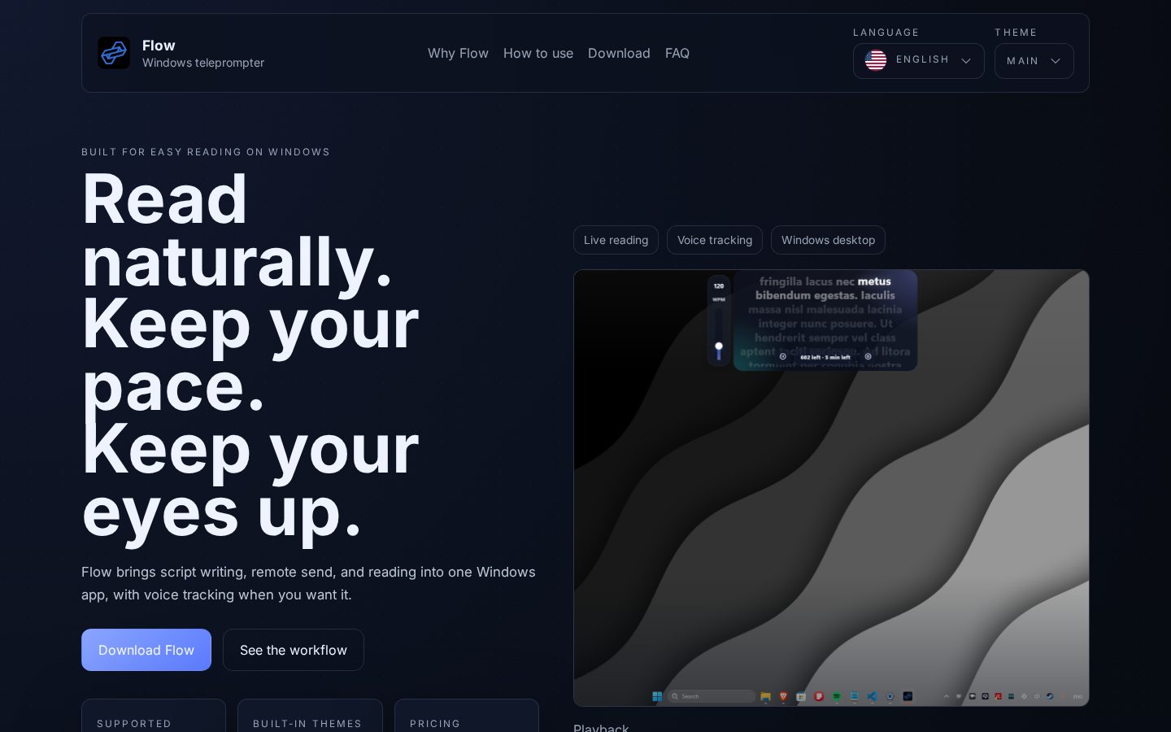Viewport: 1171px width, 732px height.
Task: Open the VS Code icon in the preview taskbar
Action: [x=872, y=696]
